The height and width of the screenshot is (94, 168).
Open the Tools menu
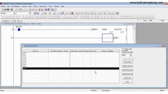50,6
